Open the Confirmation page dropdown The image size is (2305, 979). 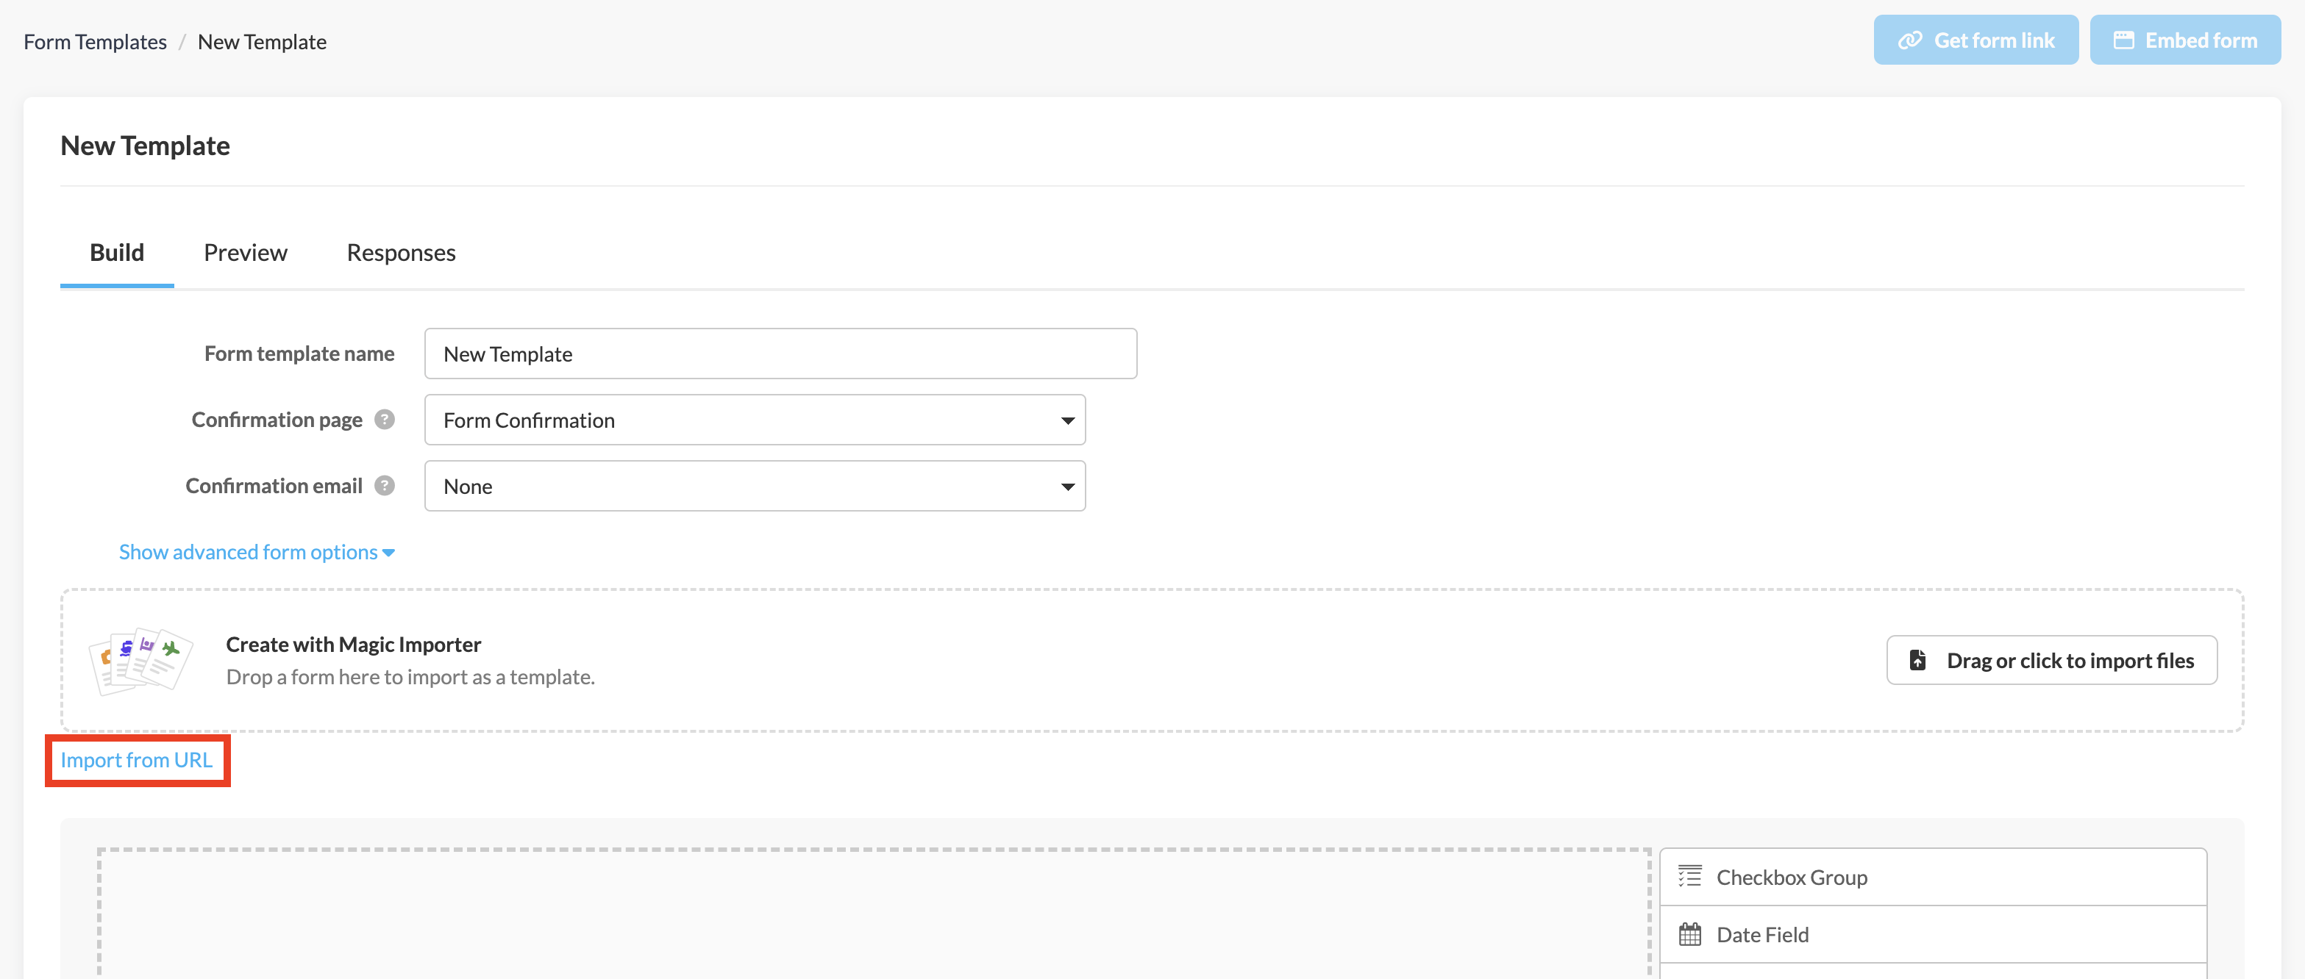[755, 420]
